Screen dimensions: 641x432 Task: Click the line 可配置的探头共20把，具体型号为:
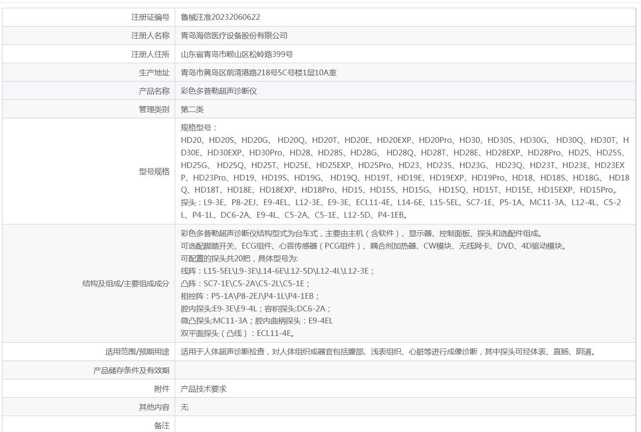pos(239,258)
